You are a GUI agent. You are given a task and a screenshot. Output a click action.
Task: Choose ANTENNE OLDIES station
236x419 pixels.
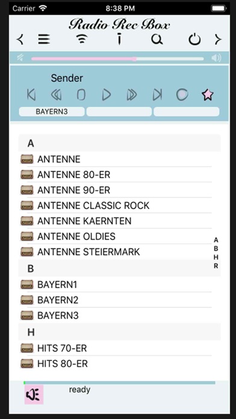pos(119,237)
